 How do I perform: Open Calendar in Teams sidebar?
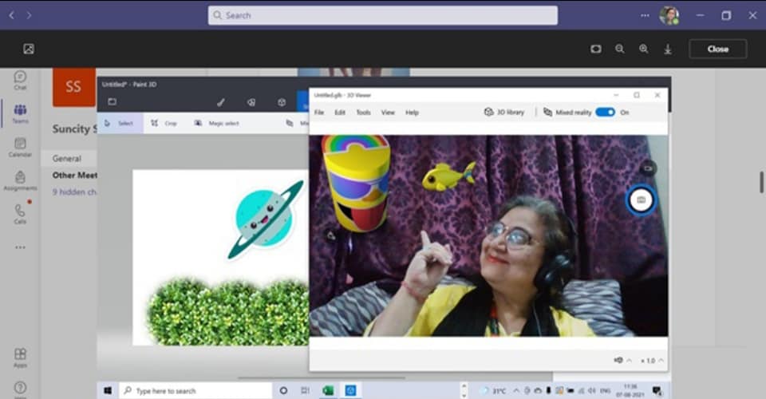click(x=20, y=147)
